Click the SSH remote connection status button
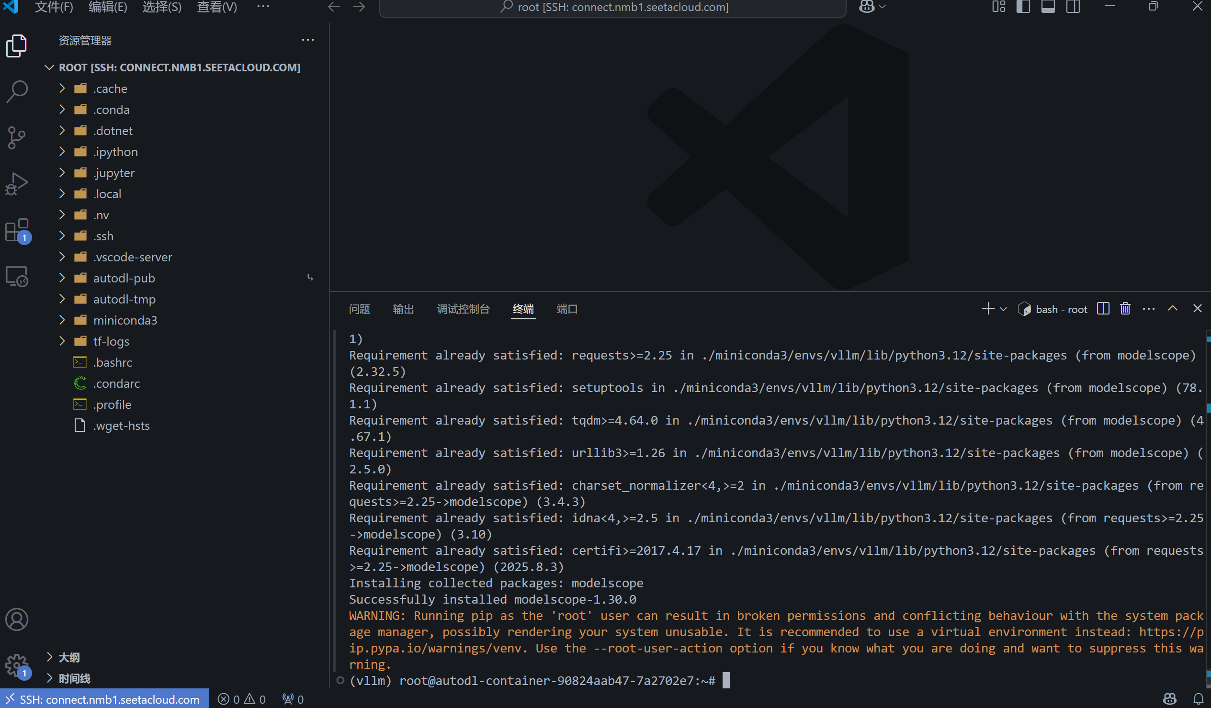The width and height of the screenshot is (1211, 708). coord(104,699)
